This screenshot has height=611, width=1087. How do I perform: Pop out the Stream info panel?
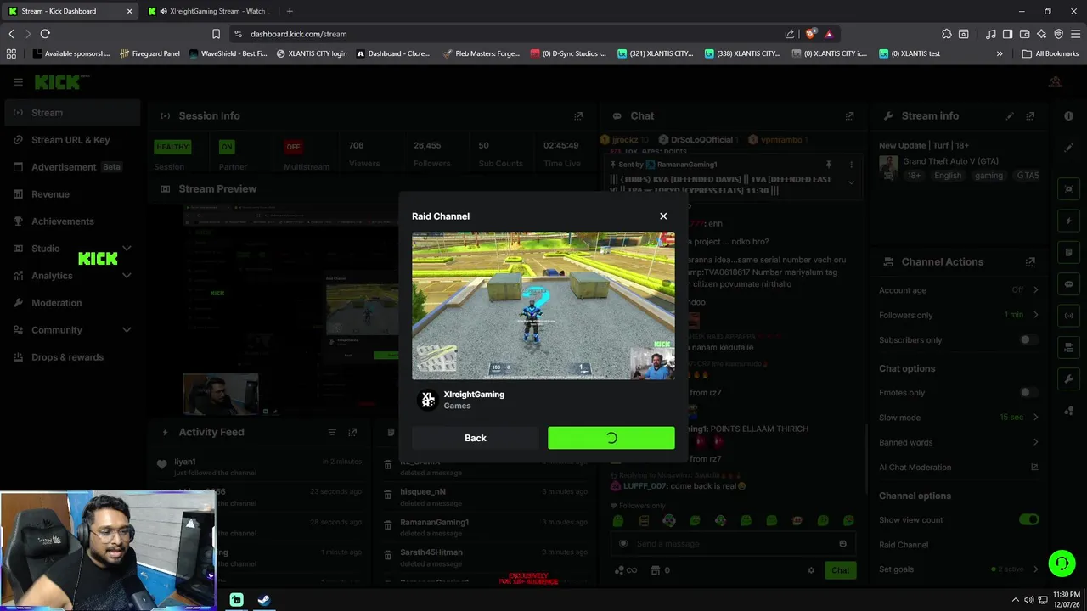tap(1030, 116)
